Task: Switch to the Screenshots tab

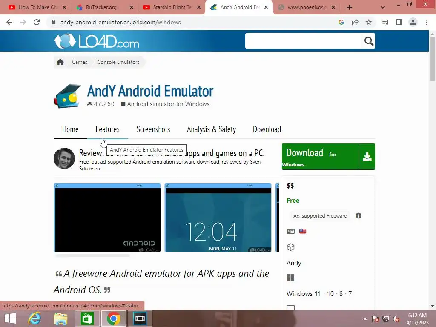Action: pos(153,129)
